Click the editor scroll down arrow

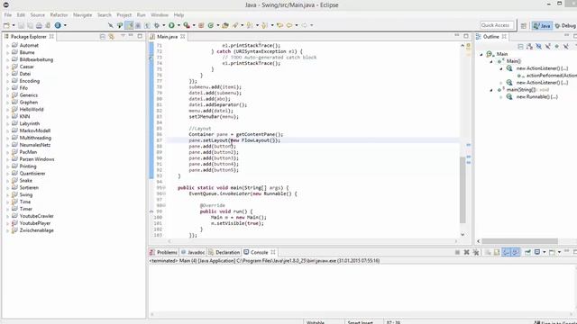(463, 234)
